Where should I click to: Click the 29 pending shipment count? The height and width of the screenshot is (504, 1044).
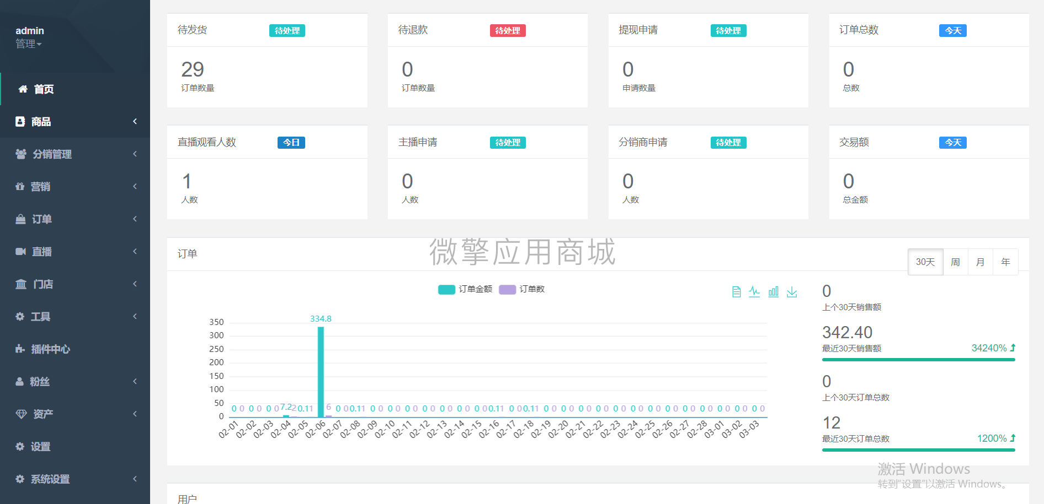(193, 69)
